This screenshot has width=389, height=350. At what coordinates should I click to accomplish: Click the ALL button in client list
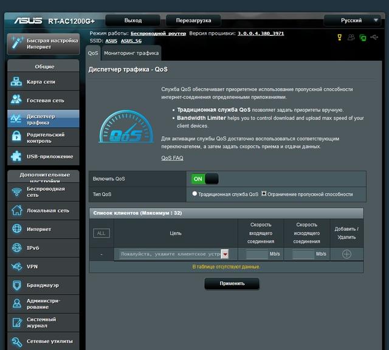click(102, 233)
